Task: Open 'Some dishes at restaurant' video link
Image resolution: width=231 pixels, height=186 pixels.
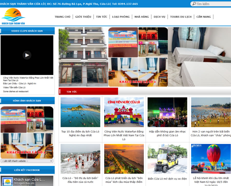Action: coord(16,91)
